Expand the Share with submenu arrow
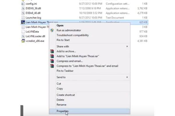Viewport: 175px width, 116px height. click(x=127, y=46)
